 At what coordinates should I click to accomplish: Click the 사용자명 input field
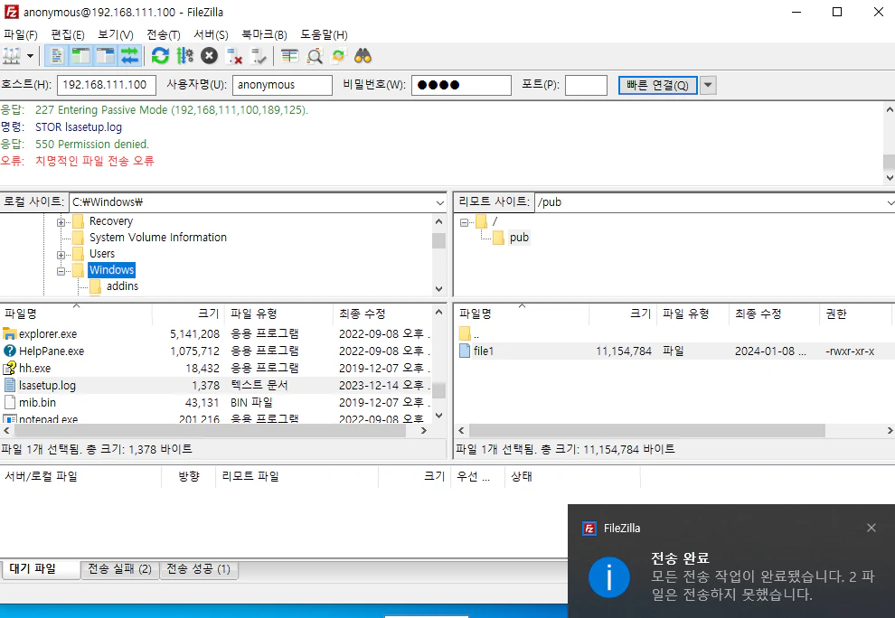click(x=282, y=85)
